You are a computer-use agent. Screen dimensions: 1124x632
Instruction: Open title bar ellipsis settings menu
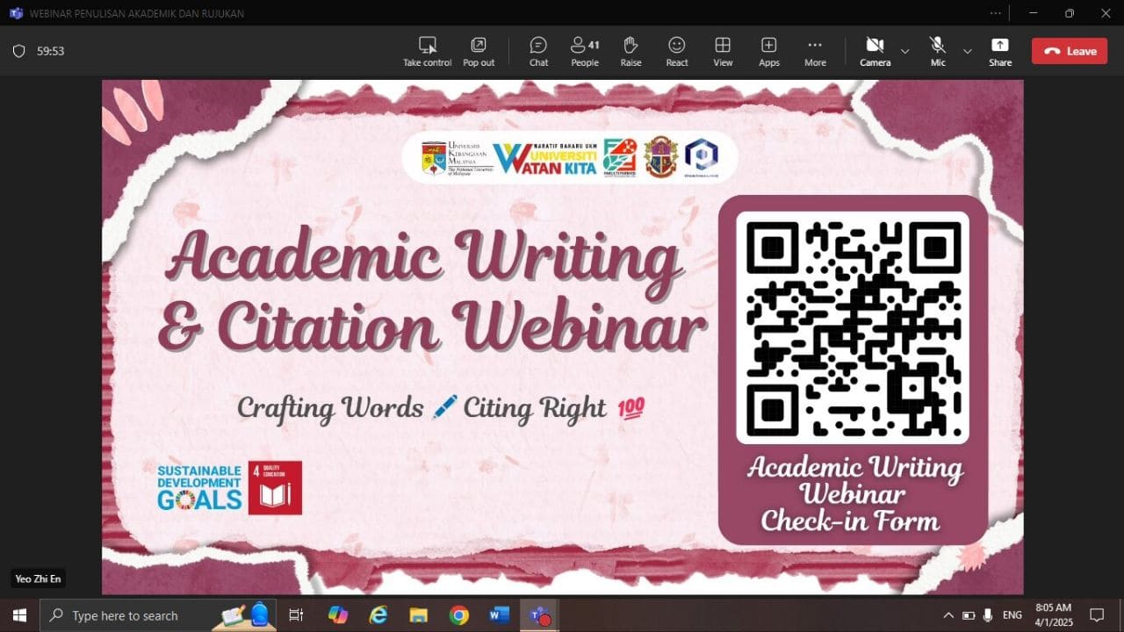coord(995,13)
